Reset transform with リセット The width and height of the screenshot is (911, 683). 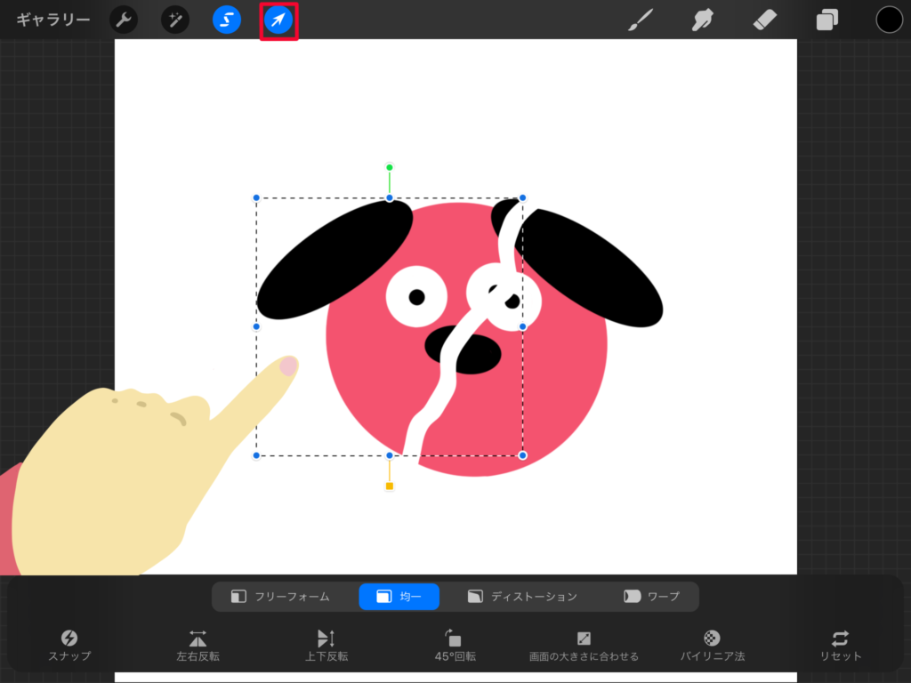tap(840, 646)
